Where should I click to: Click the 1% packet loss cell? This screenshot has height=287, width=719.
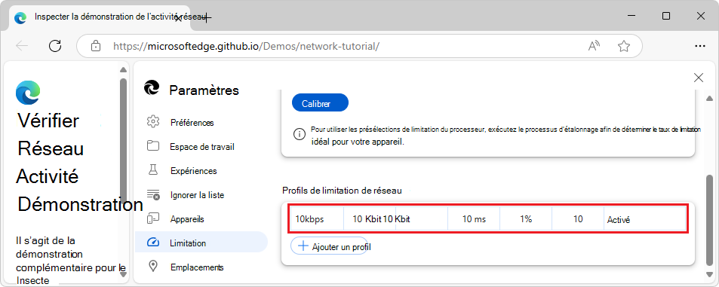point(526,219)
